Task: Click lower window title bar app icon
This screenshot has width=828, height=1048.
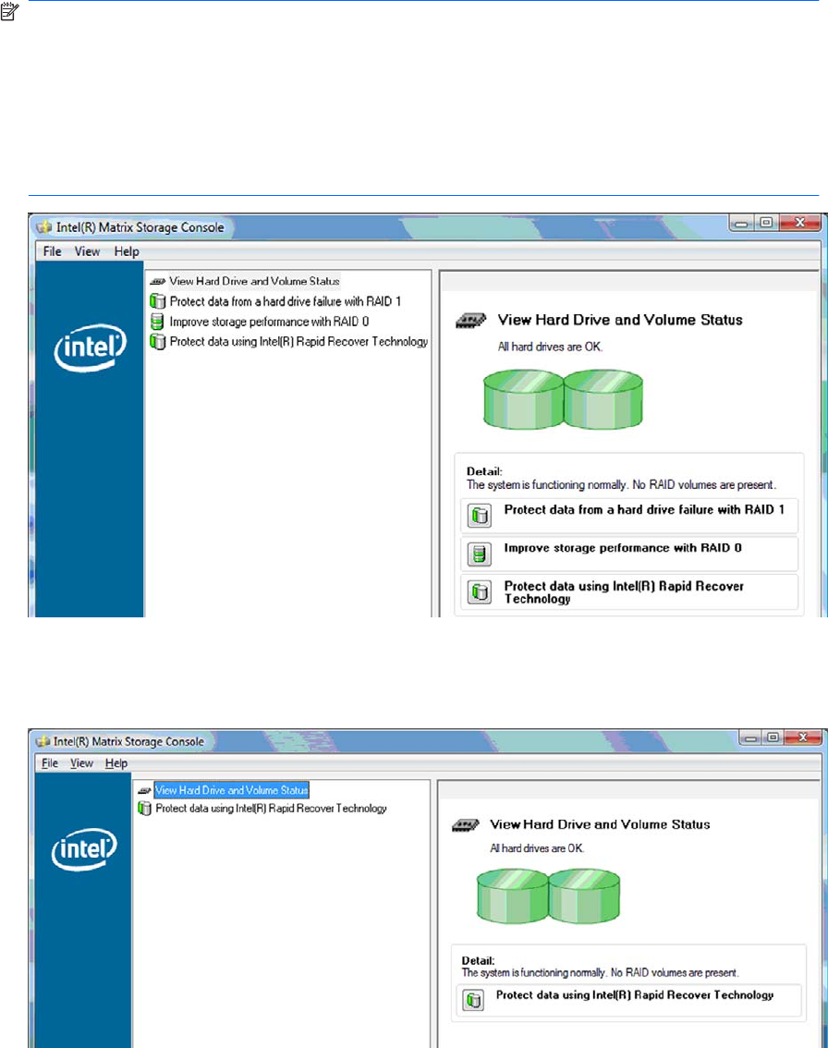Action: pos(43,741)
